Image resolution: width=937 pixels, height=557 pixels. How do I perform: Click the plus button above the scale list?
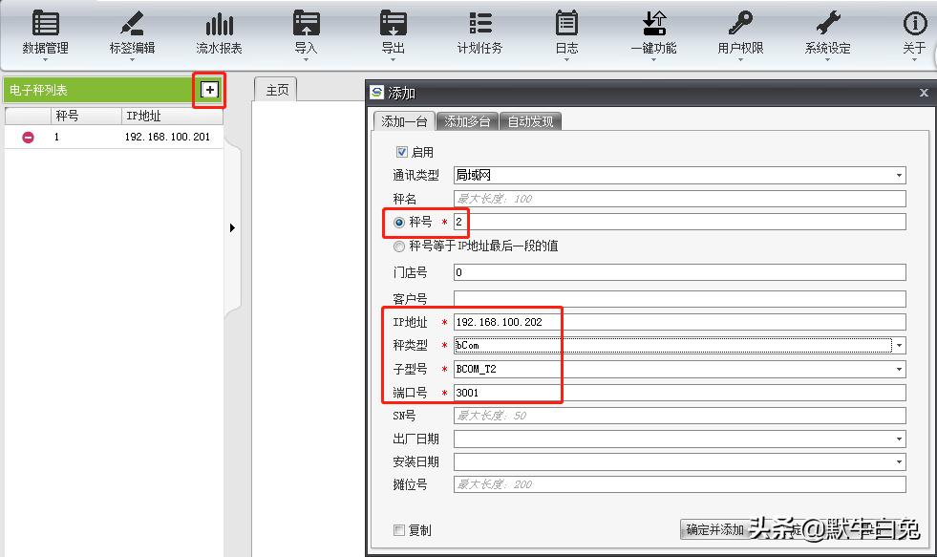pos(208,91)
